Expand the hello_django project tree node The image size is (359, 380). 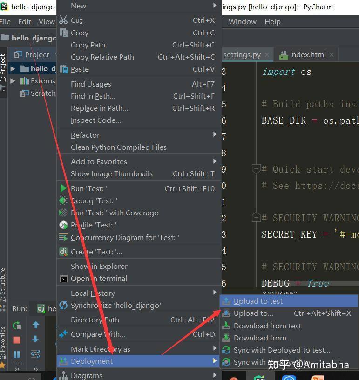point(13,69)
